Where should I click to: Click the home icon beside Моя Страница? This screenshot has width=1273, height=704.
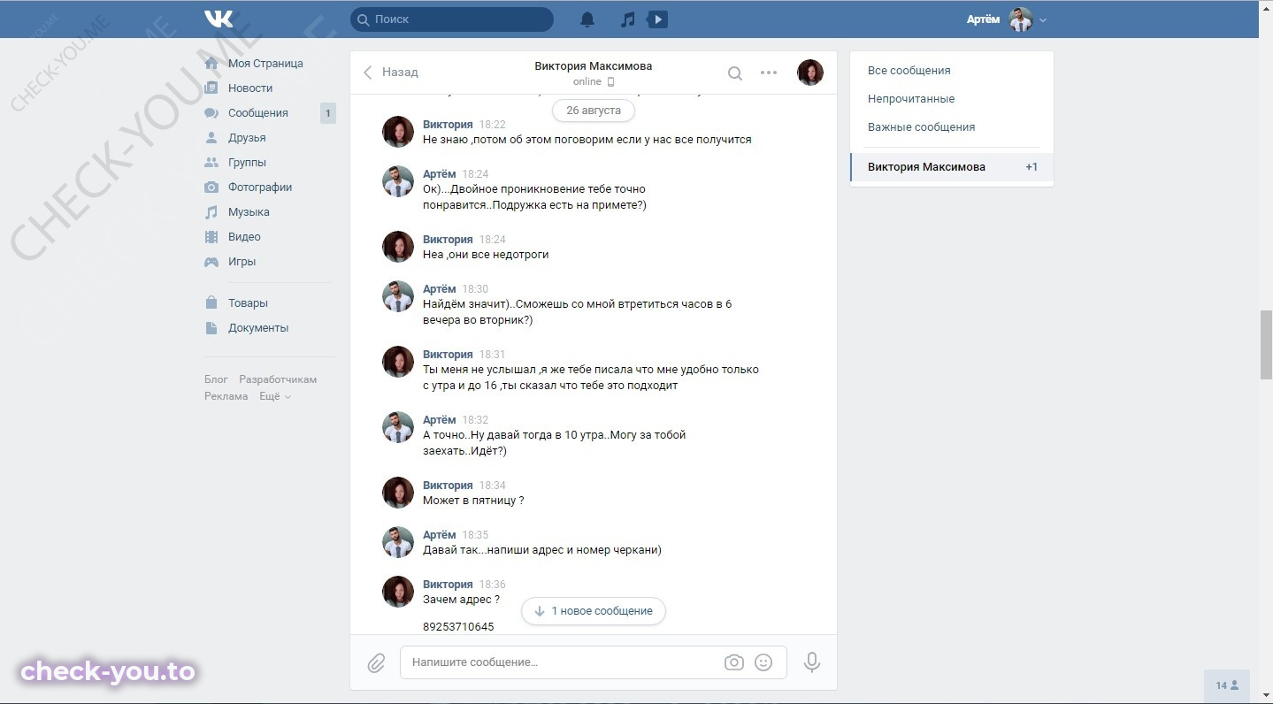211,64
